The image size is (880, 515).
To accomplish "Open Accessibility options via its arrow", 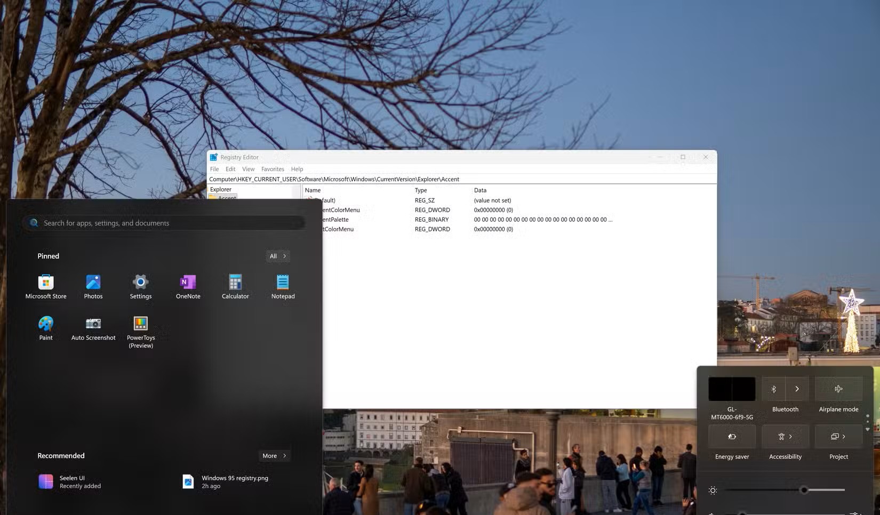I will (791, 436).
